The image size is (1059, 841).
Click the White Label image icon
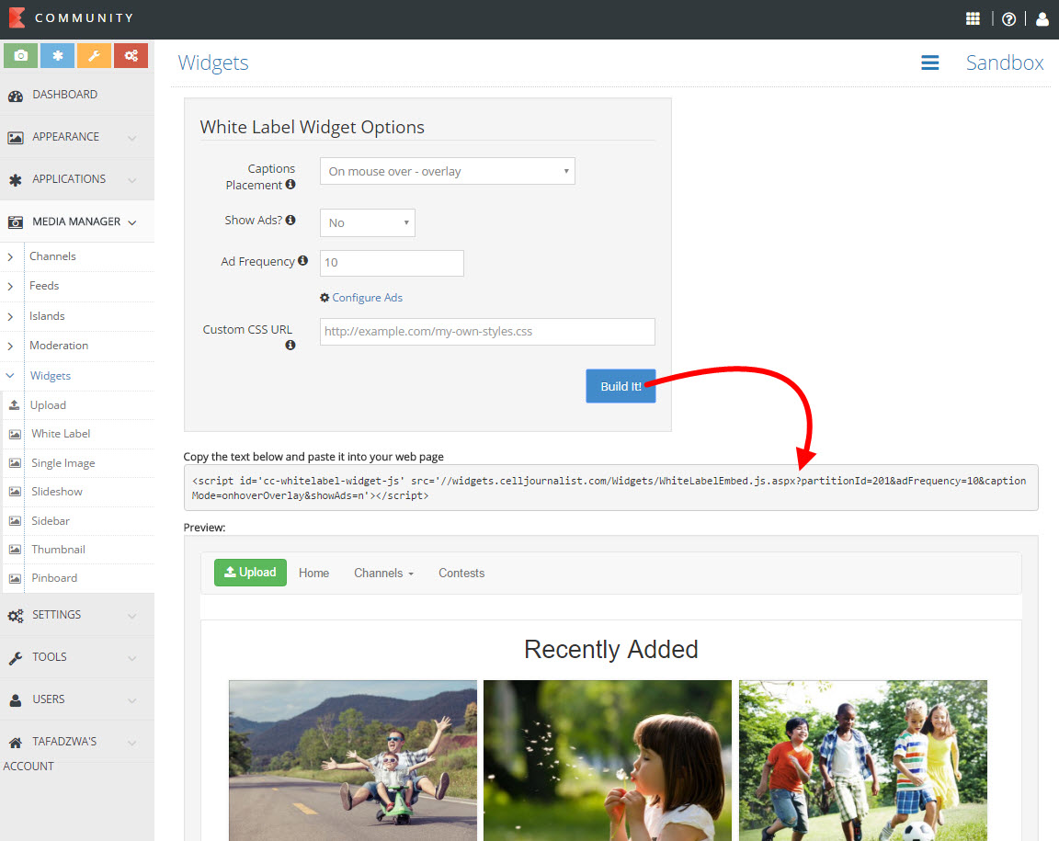coord(15,435)
